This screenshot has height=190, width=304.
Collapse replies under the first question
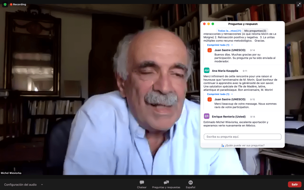coord(220,45)
